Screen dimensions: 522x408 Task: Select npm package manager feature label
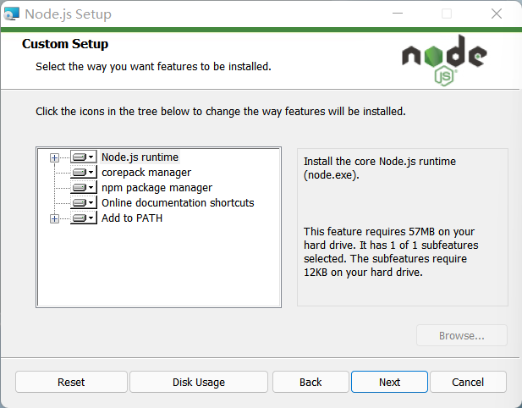point(157,187)
